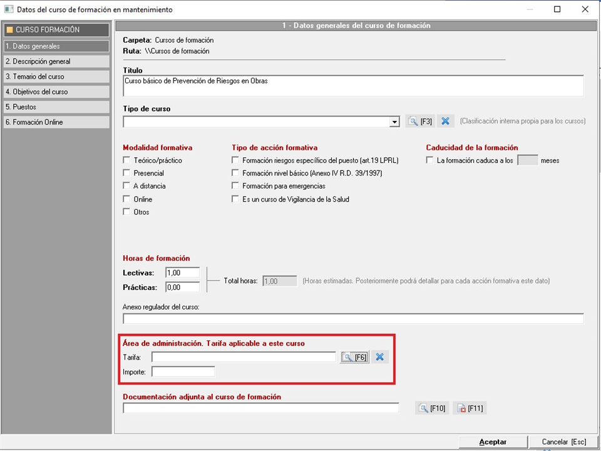The image size is (601, 451).
Task: Tick Formación para emergencias checkbox
Action: click(x=235, y=186)
